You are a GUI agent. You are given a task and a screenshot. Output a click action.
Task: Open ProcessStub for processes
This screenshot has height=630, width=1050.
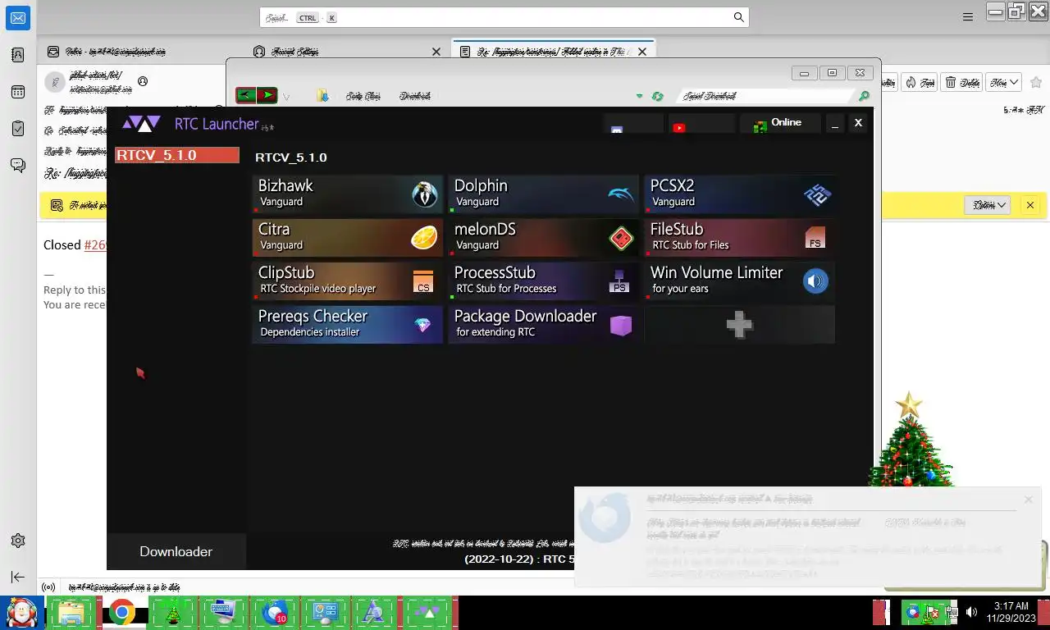pyautogui.click(x=544, y=281)
